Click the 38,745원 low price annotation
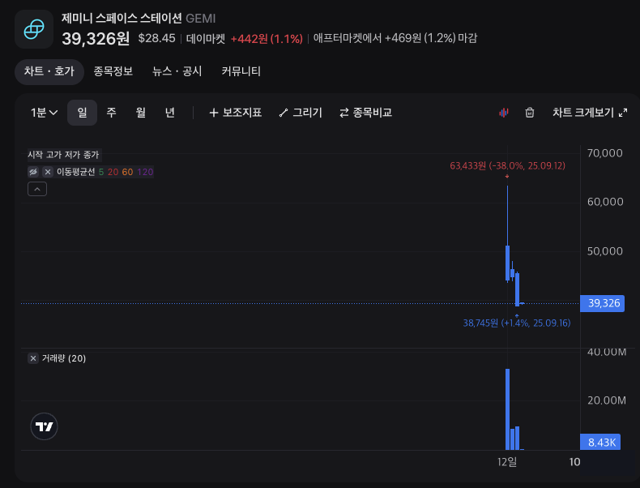 [x=517, y=323]
